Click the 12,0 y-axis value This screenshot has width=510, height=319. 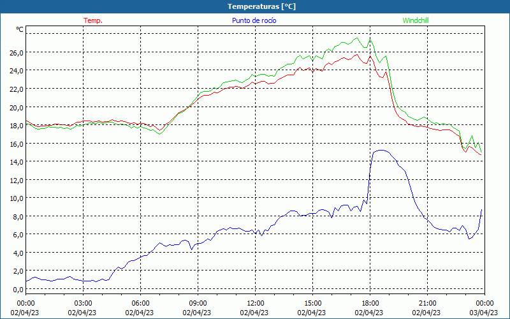pyautogui.click(x=16, y=180)
